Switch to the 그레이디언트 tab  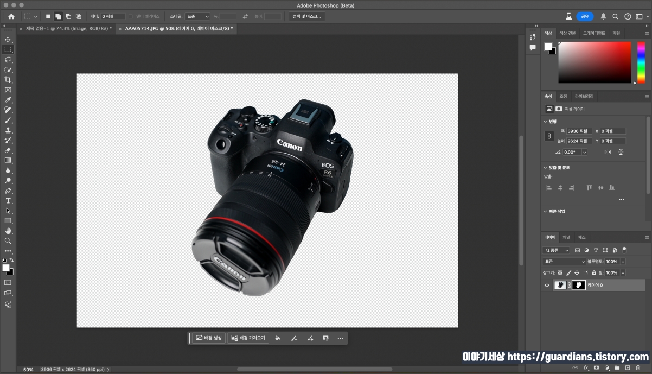click(x=594, y=33)
